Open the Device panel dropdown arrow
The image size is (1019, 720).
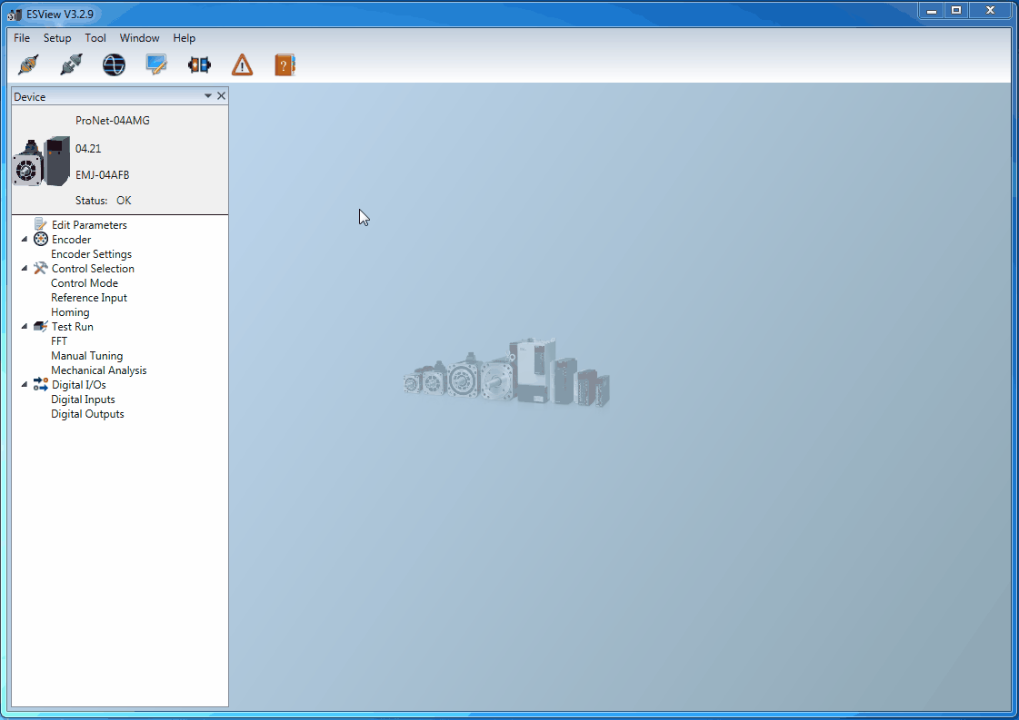(208, 96)
